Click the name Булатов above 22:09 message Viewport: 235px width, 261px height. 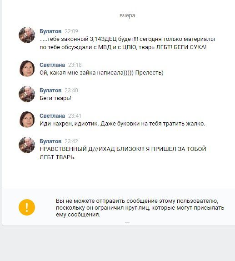pos(50,31)
